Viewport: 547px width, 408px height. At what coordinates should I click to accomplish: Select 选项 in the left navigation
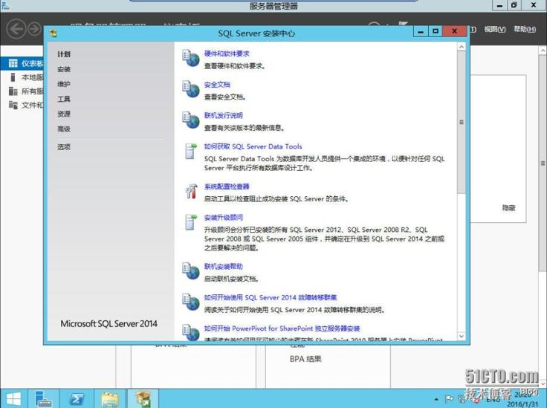point(64,147)
